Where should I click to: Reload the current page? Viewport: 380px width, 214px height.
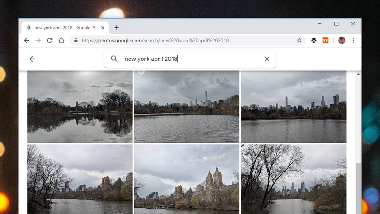click(50, 40)
